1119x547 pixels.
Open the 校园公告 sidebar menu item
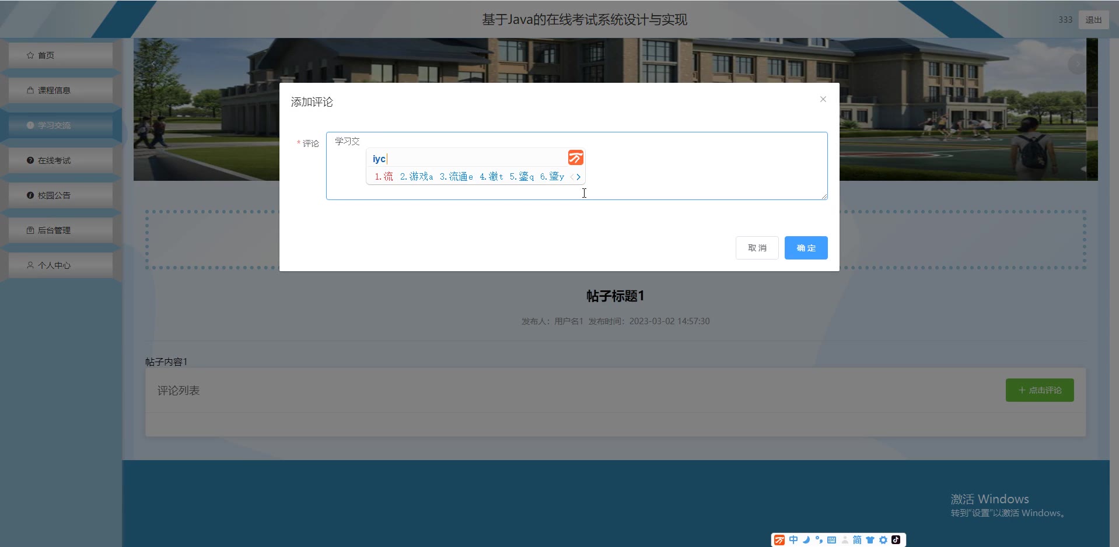61,195
